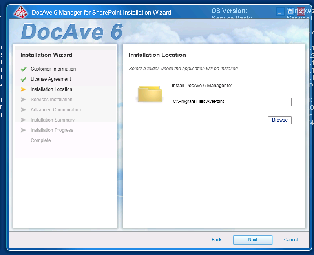The width and height of the screenshot is (314, 255).
Task: Cancel the DocAve installation
Action: [290, 240]
